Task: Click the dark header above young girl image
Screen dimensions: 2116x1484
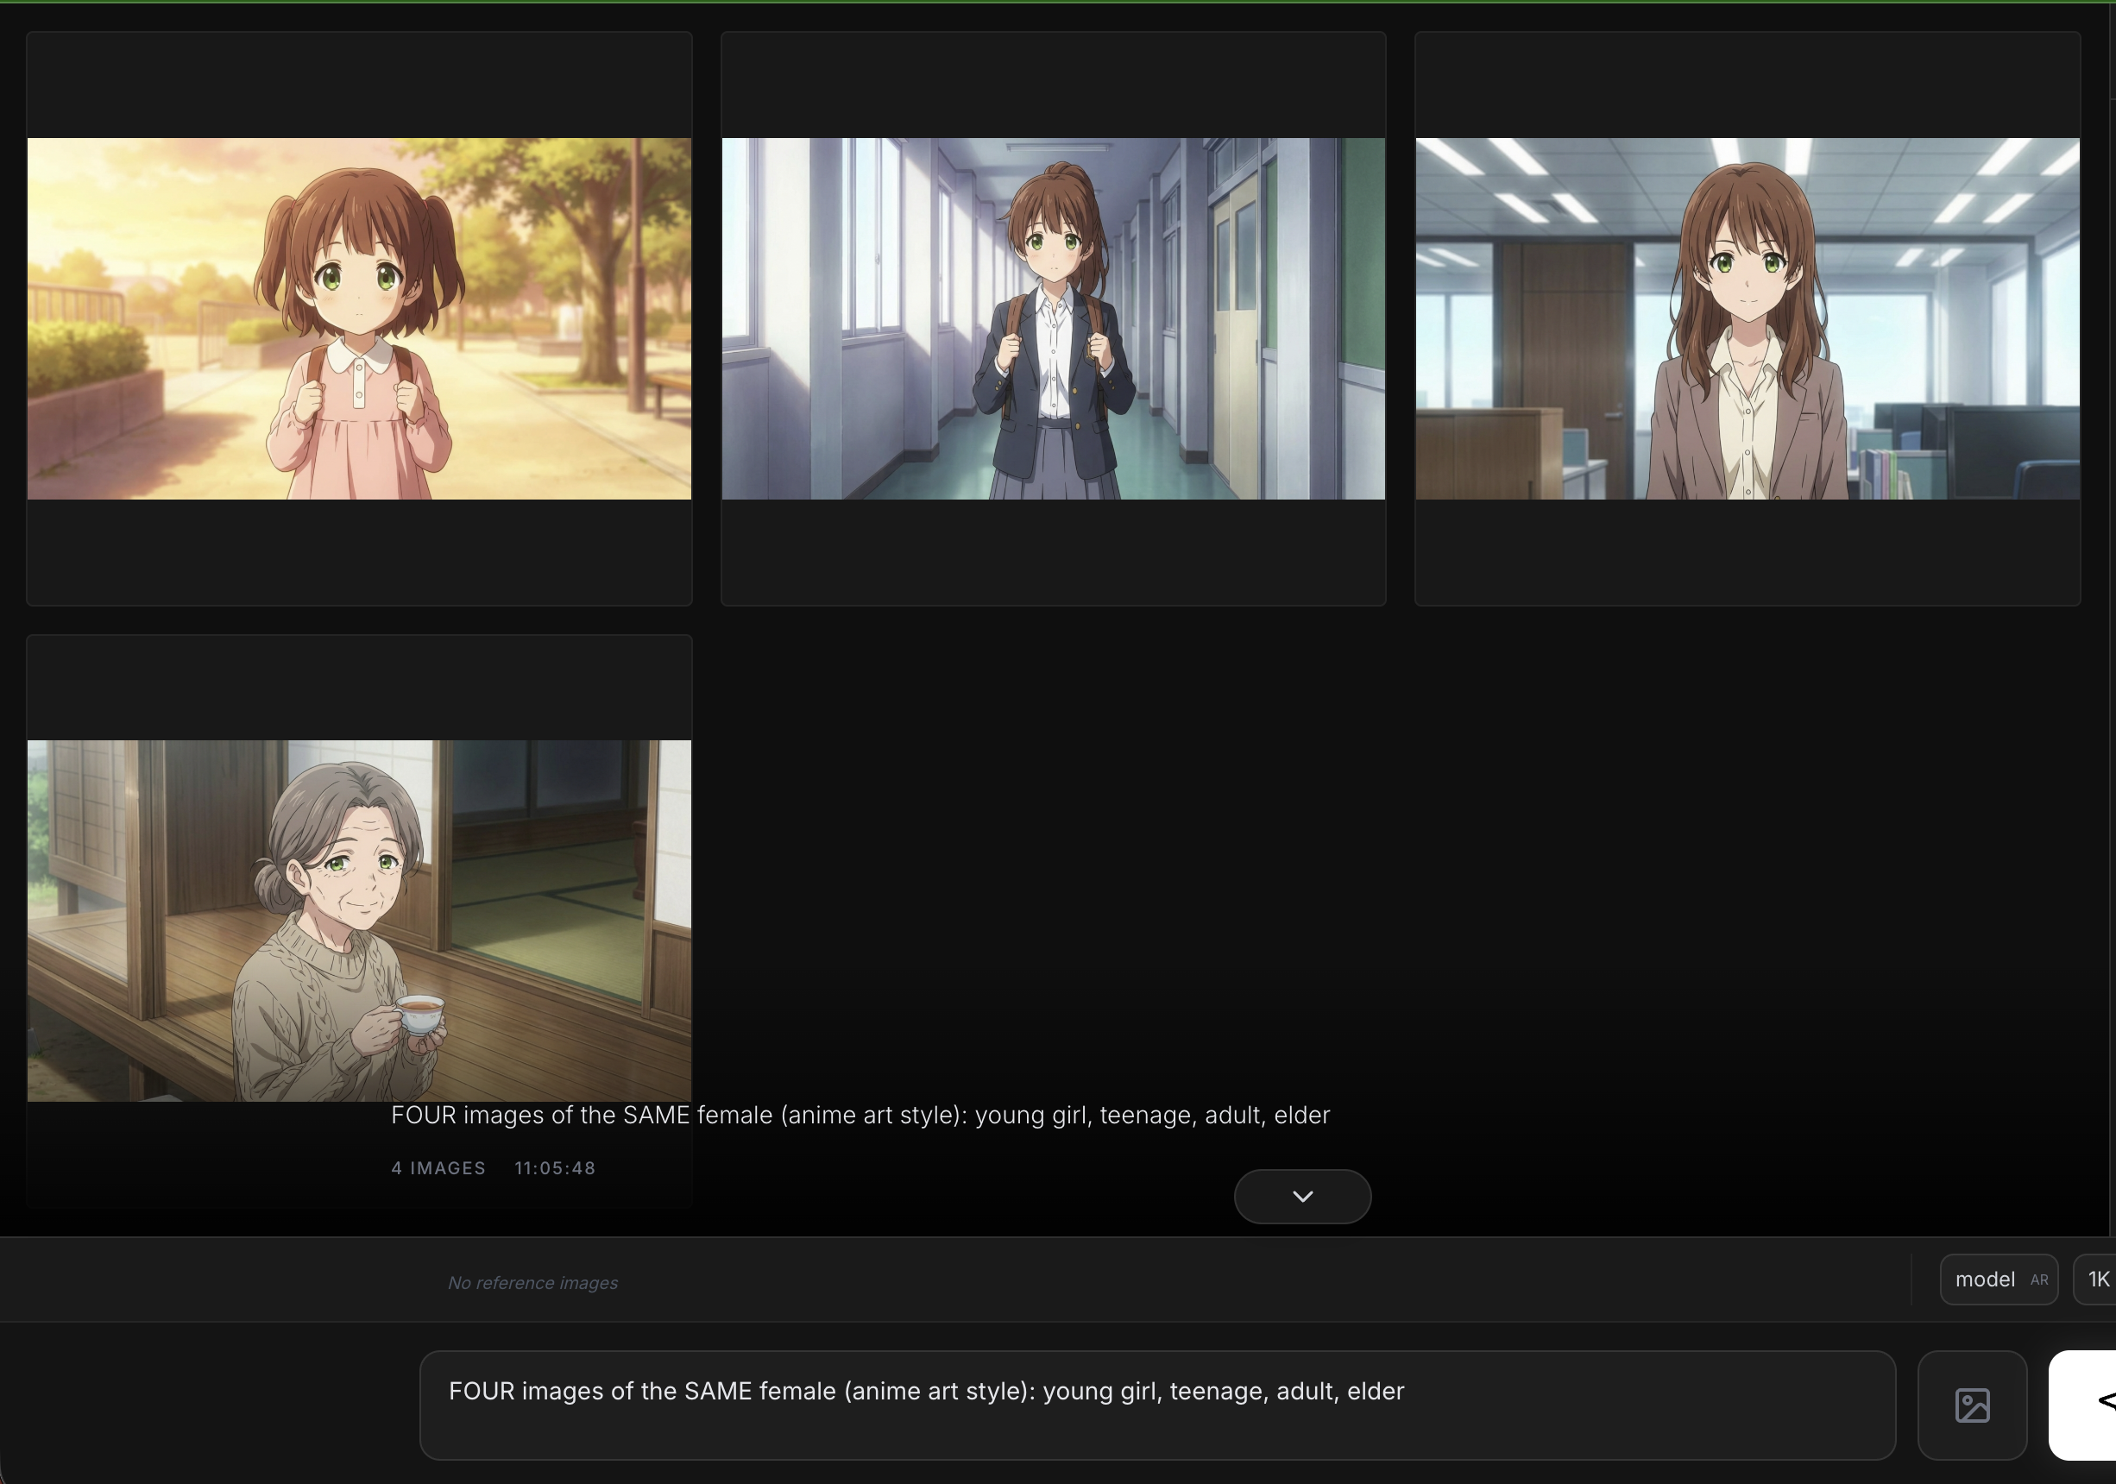Action: [x=358, y=85]
